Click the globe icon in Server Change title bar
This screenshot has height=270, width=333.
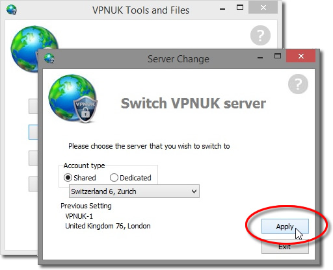pyautogui.click(x=49, y=58)
